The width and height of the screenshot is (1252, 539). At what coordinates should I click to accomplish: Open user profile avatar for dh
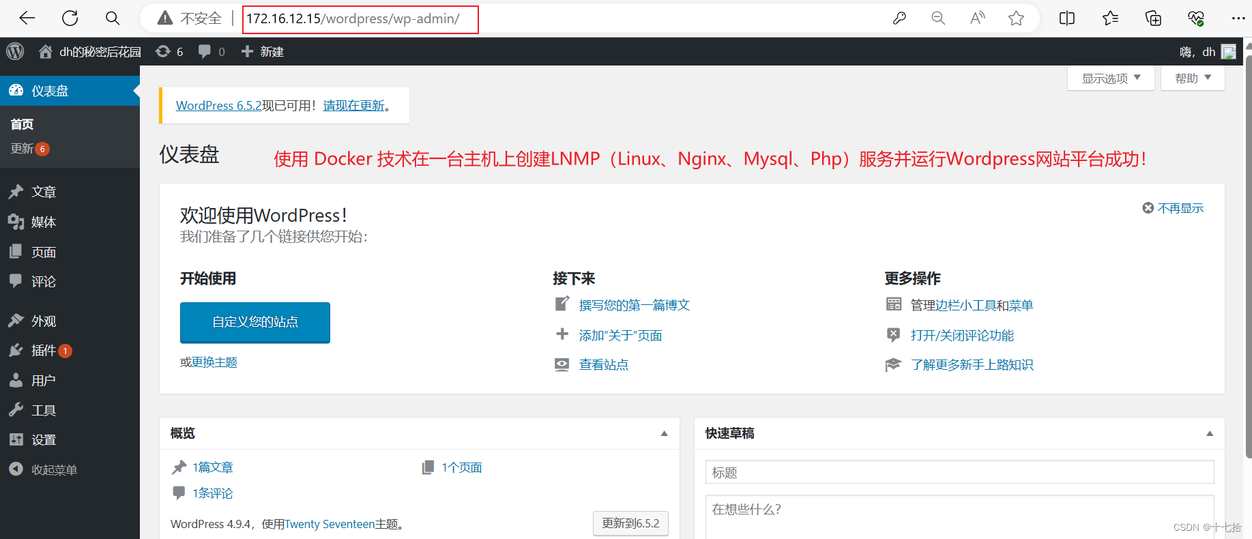click(x=1228, y=52)
